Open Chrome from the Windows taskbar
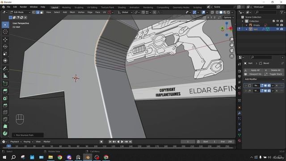 60,157
